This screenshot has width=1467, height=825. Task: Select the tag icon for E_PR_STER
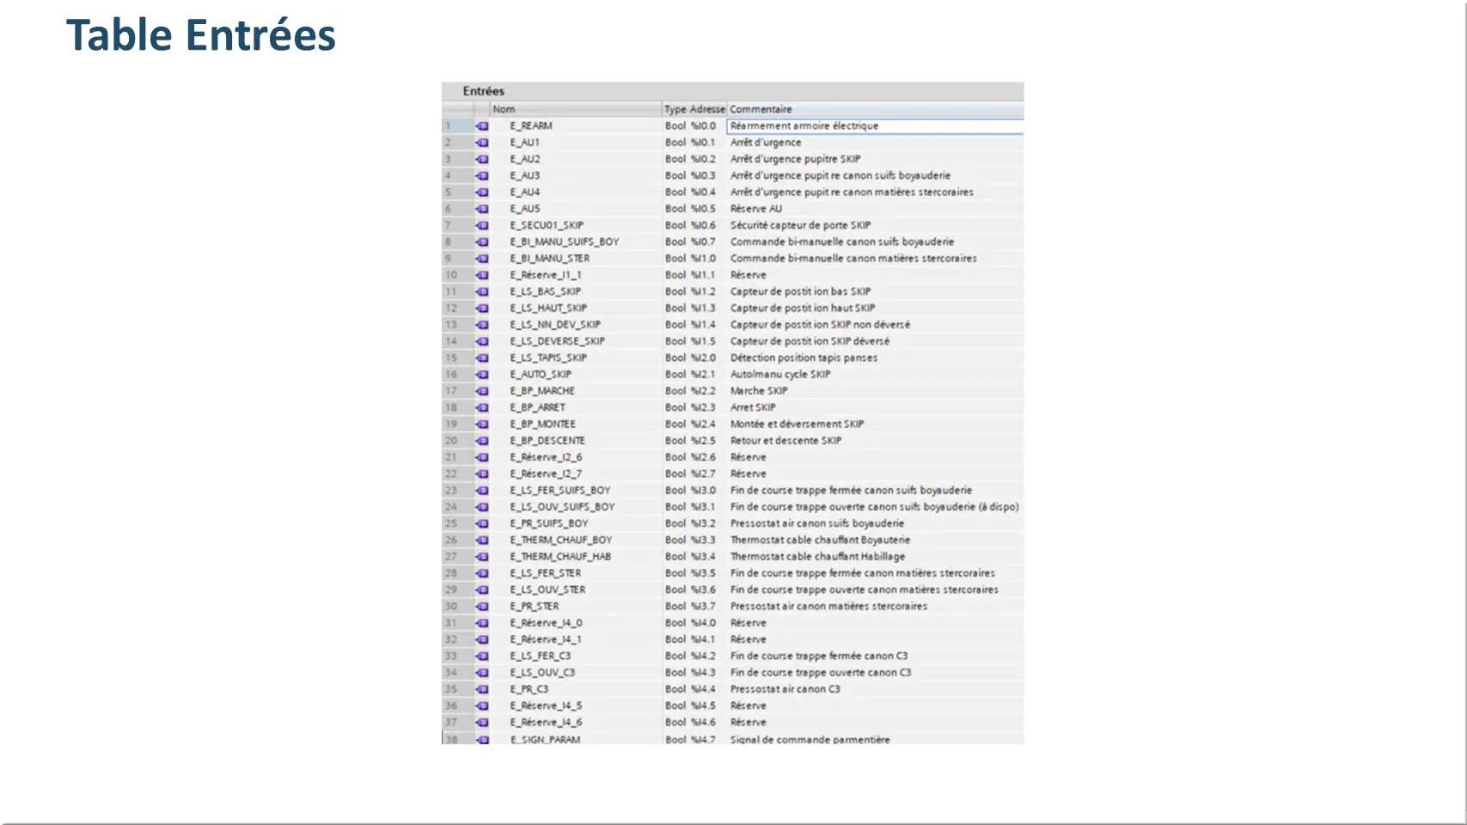(482, 607)
